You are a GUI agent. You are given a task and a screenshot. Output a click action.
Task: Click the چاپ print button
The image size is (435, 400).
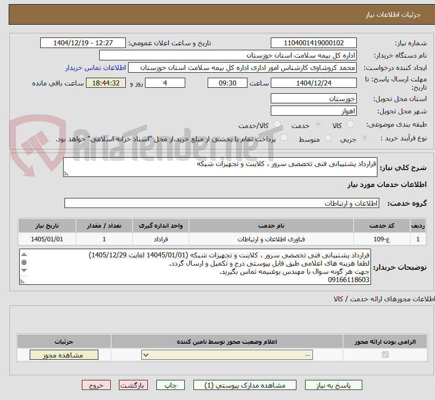coord(170,385)
